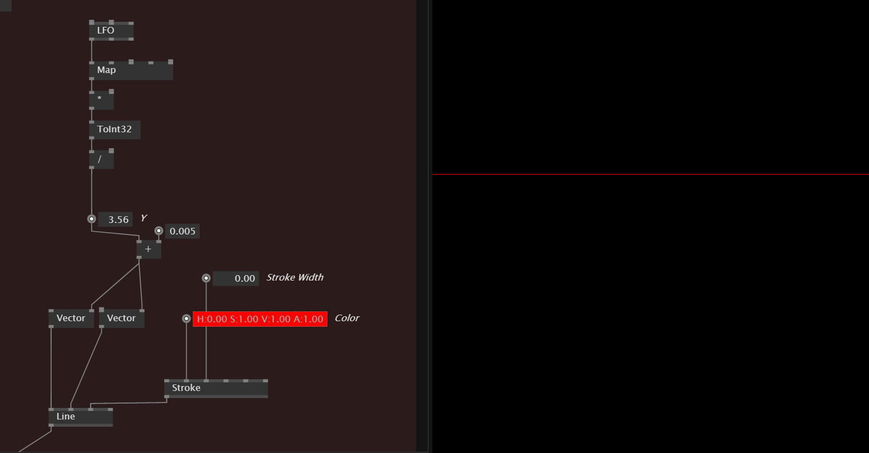
Task: Click the circular pin beside 0.005
Action: [159, 231]
